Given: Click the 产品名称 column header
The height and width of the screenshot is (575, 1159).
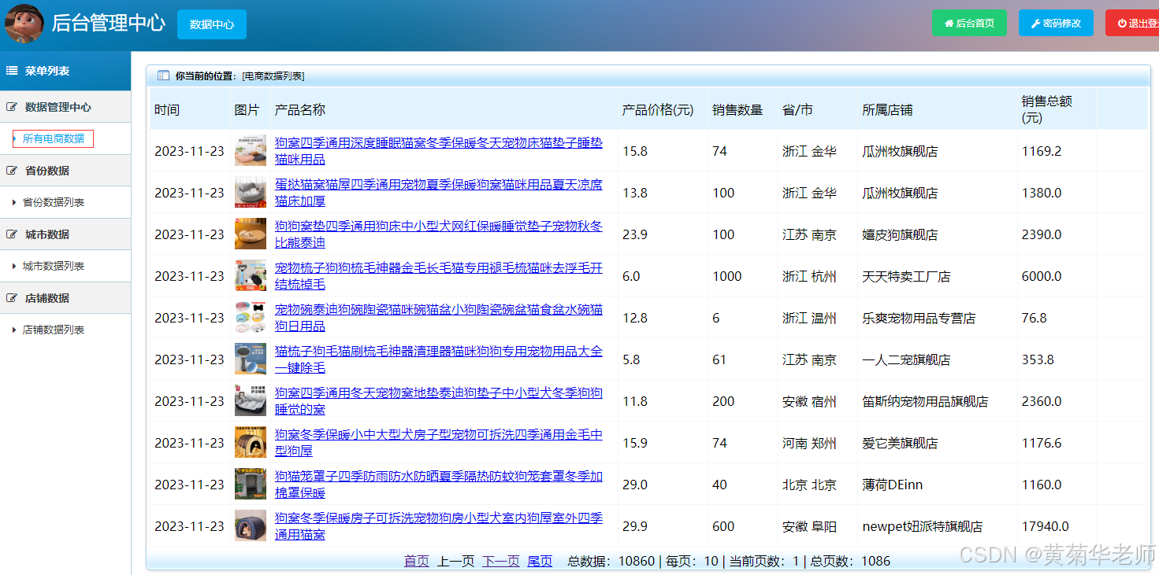Looking at the screenshot, I should click(x=300, y=110).
